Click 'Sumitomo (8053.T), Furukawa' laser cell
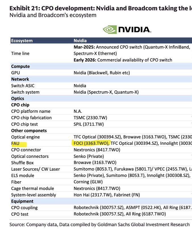The width and height of the screenshot is (192, 229). tap(133, 169)
